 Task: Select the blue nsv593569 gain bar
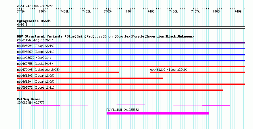(x=131, y=55)
